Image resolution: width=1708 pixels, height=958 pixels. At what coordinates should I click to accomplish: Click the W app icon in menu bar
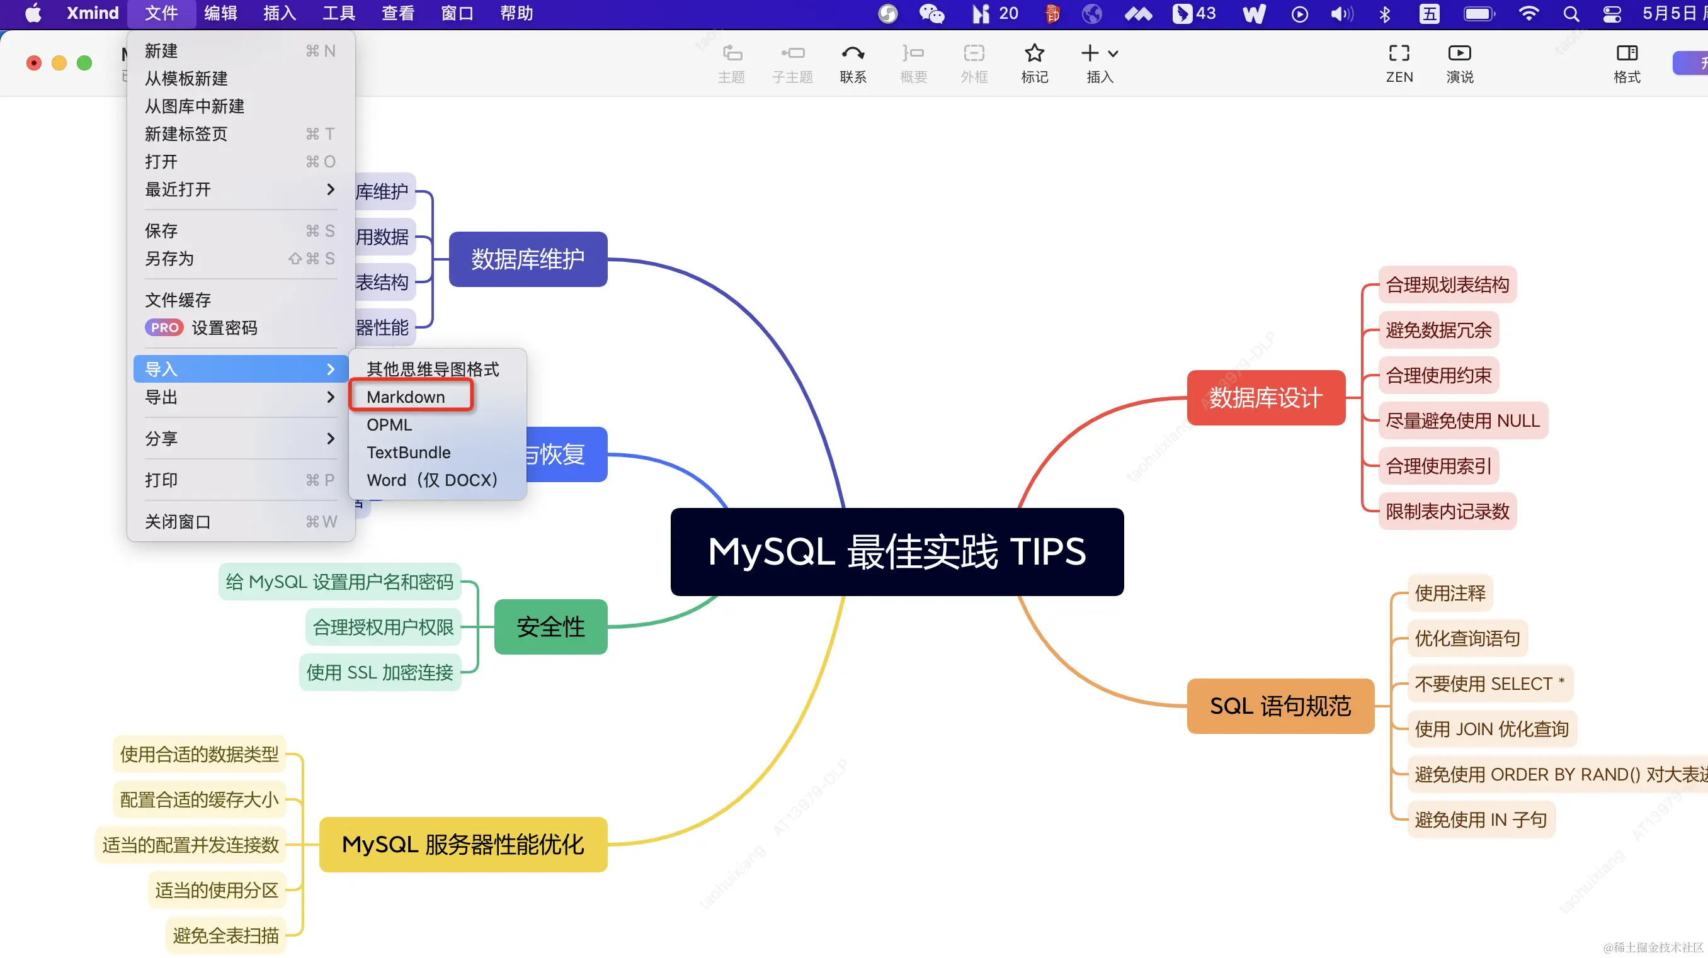click(x=1253, y=13)
